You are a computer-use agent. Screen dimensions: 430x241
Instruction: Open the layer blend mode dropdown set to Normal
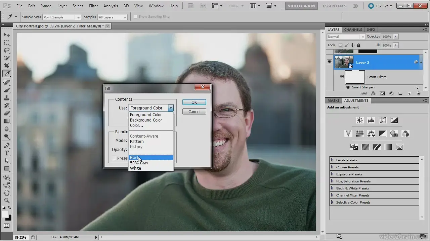pos(346,36)
